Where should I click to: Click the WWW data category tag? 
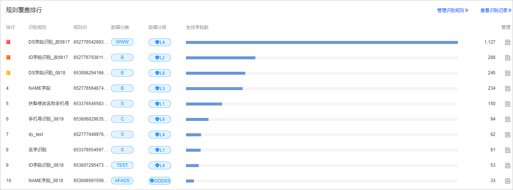pyautogui.click(x=122, y=42)
